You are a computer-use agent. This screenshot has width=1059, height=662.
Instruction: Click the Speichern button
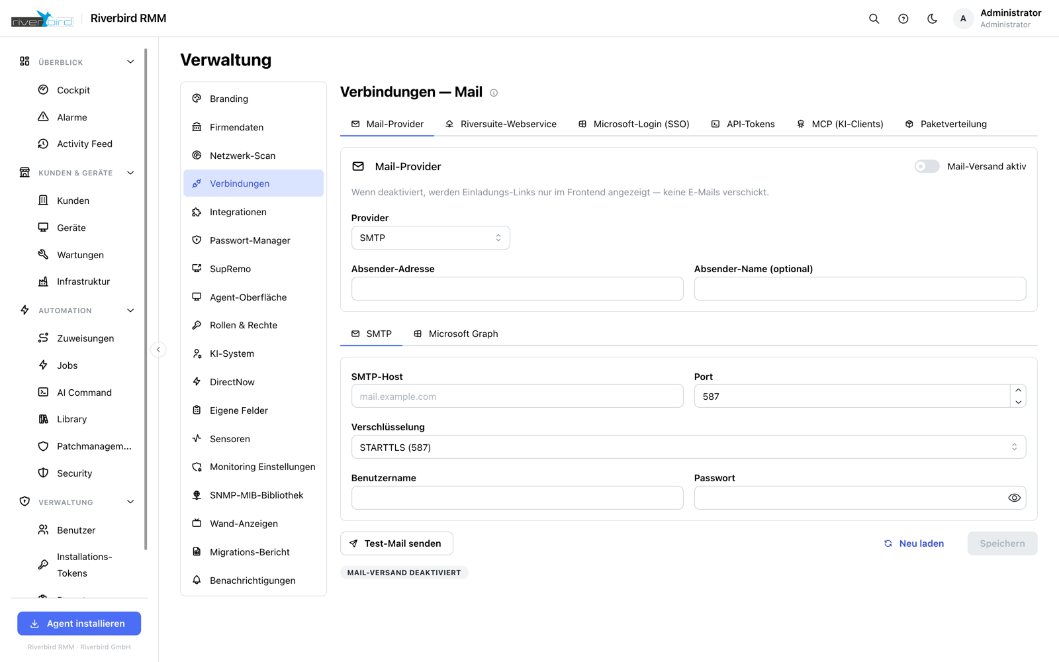point(1002,544)
